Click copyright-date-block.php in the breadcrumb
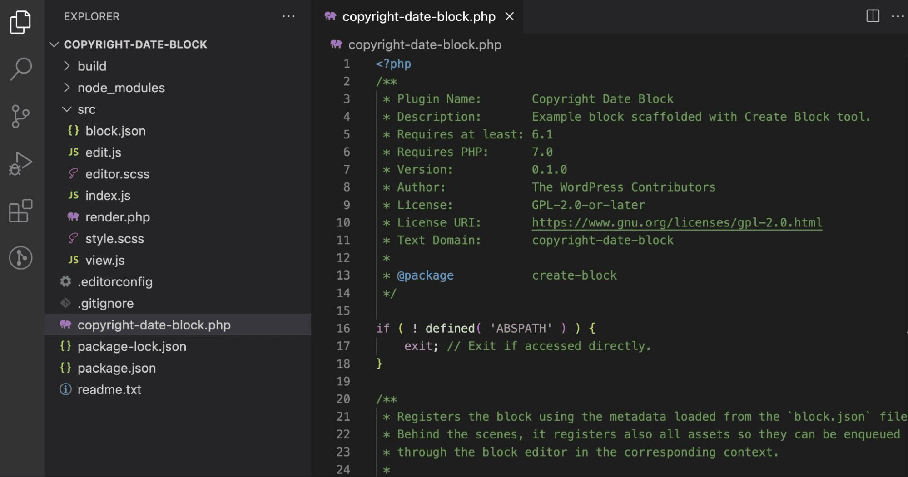 pyautogui.click(x=424, y=44)
